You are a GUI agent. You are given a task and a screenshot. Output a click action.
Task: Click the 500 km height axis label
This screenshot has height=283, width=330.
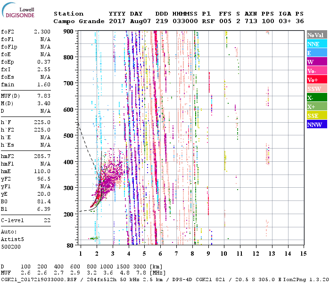68,136
